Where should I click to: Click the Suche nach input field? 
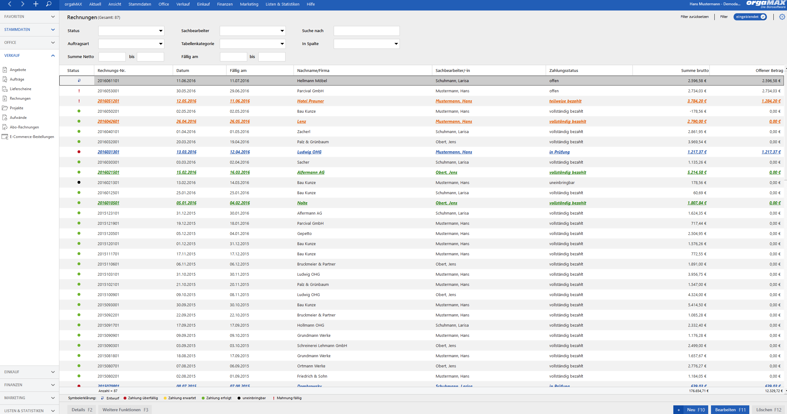(366, 31)
